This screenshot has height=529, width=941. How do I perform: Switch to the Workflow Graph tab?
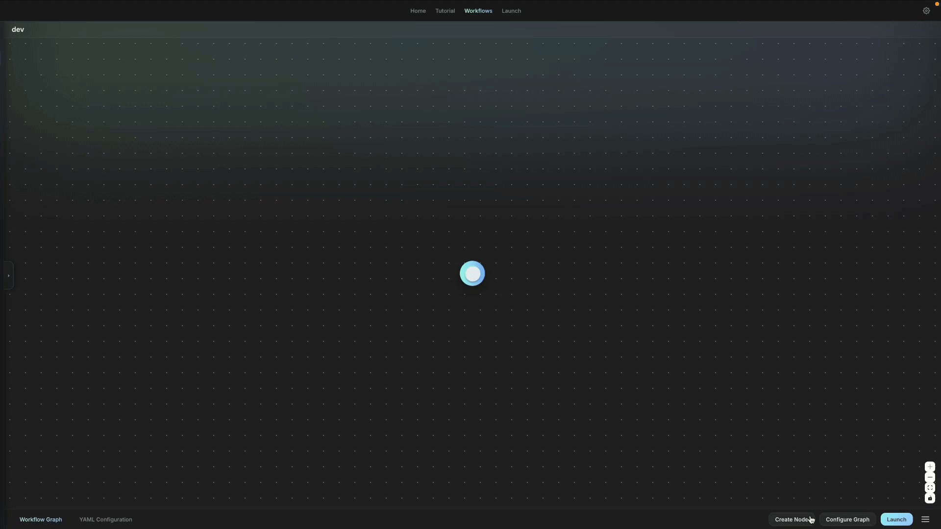pyautogui.click(x=41, y=520)
